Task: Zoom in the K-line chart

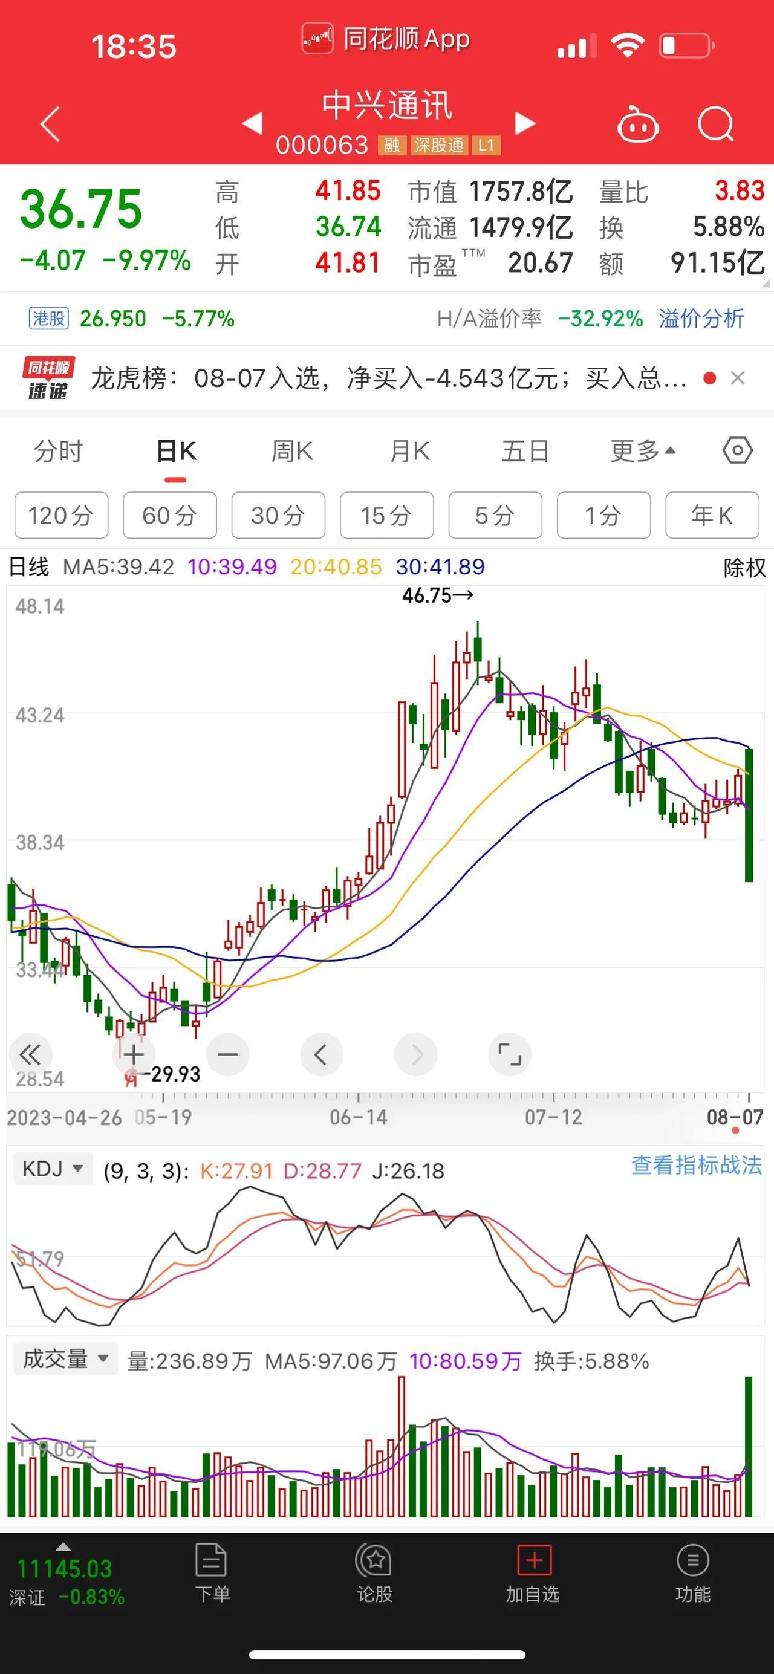Action: pos(133,1054)
